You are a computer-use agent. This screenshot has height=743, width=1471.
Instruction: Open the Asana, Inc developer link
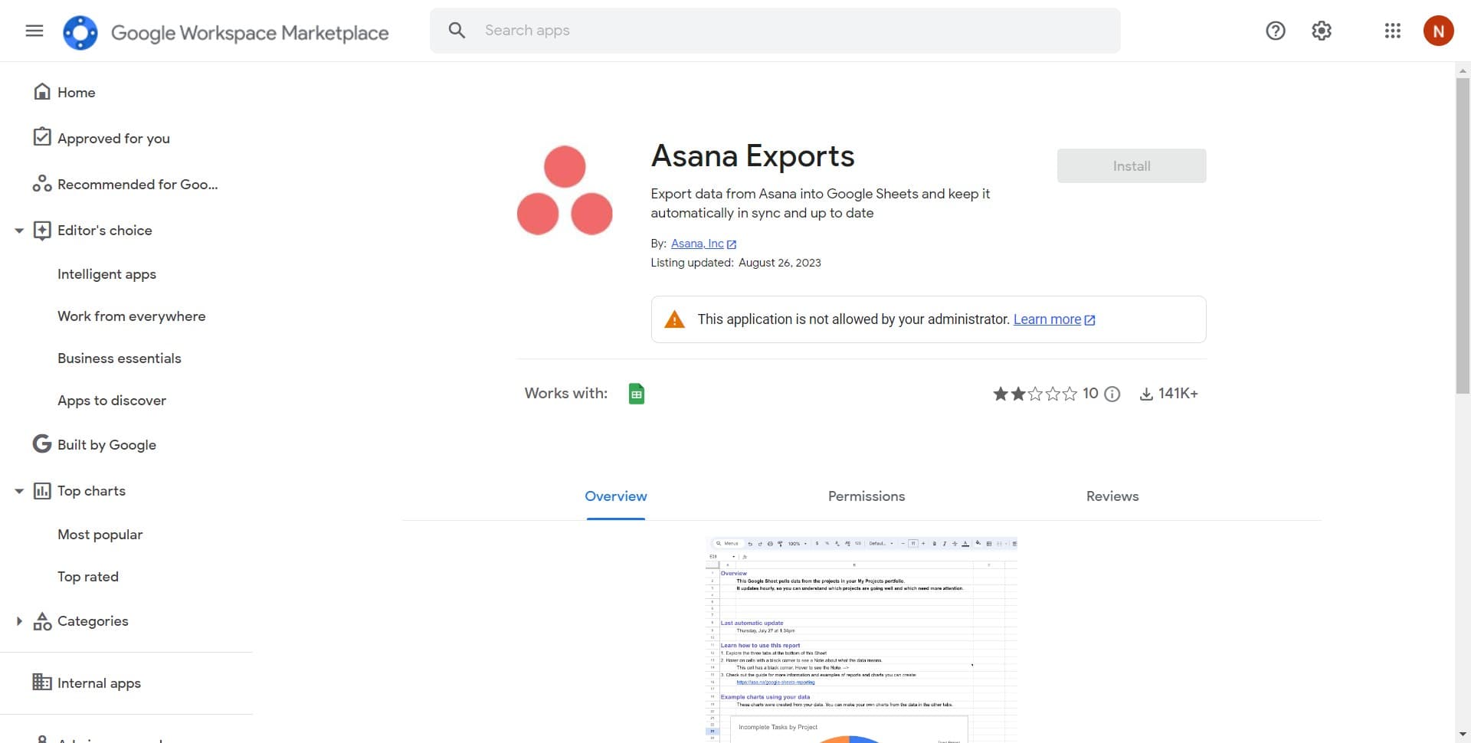point(697,244)
